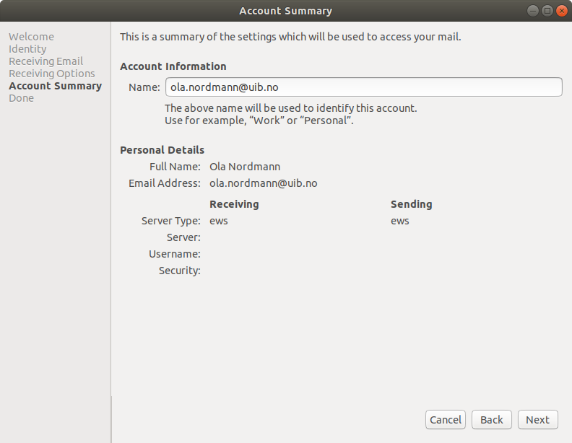Click the Account Information heading
The width and height of the screenshot is (572, 443).
(x=173, y=66)
